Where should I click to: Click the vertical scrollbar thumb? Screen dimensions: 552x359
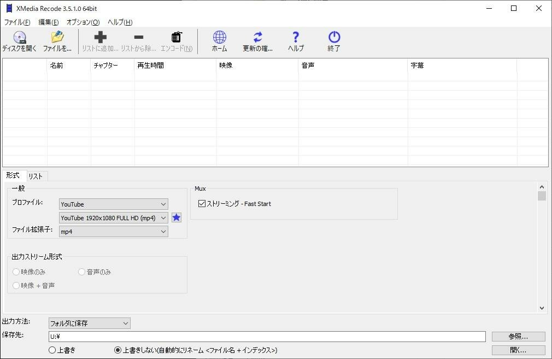pos(542,196)
